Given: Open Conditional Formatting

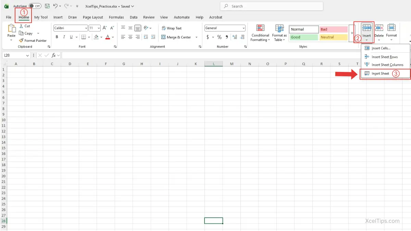Looking at the screenshot, I should [x=260, y=33].
